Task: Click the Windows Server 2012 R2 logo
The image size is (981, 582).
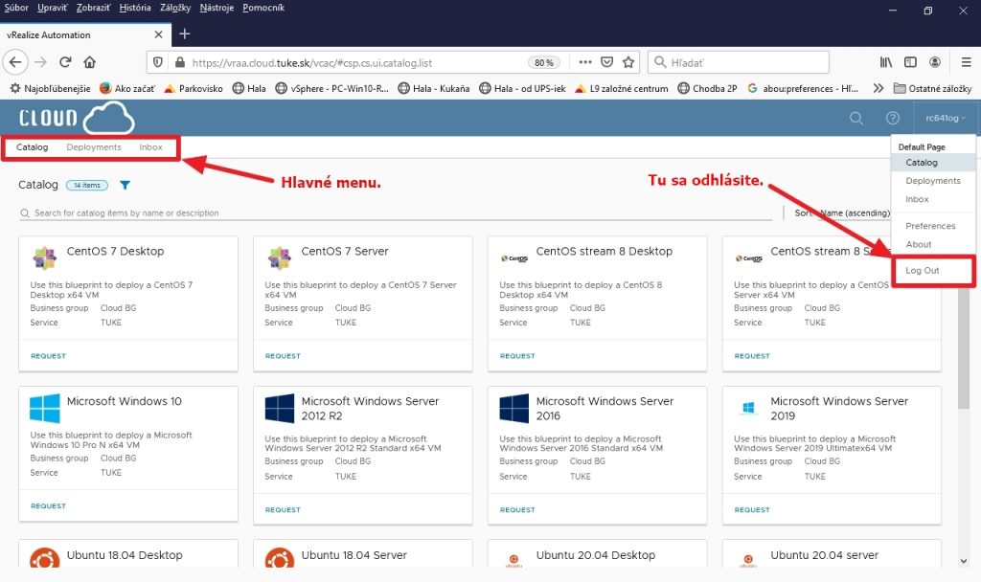Action: click(279, 408)
